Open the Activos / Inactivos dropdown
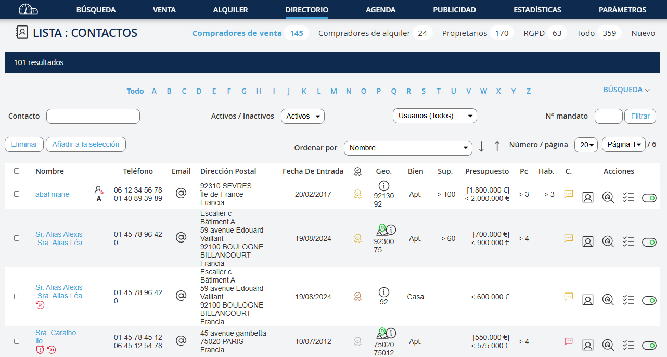Screen dimensions: 667x357 tap(302, 116)
